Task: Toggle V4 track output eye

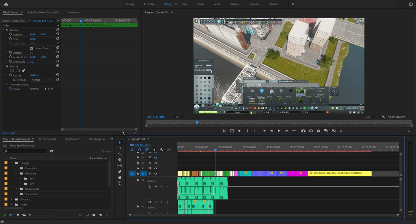Action: [156, 157]
